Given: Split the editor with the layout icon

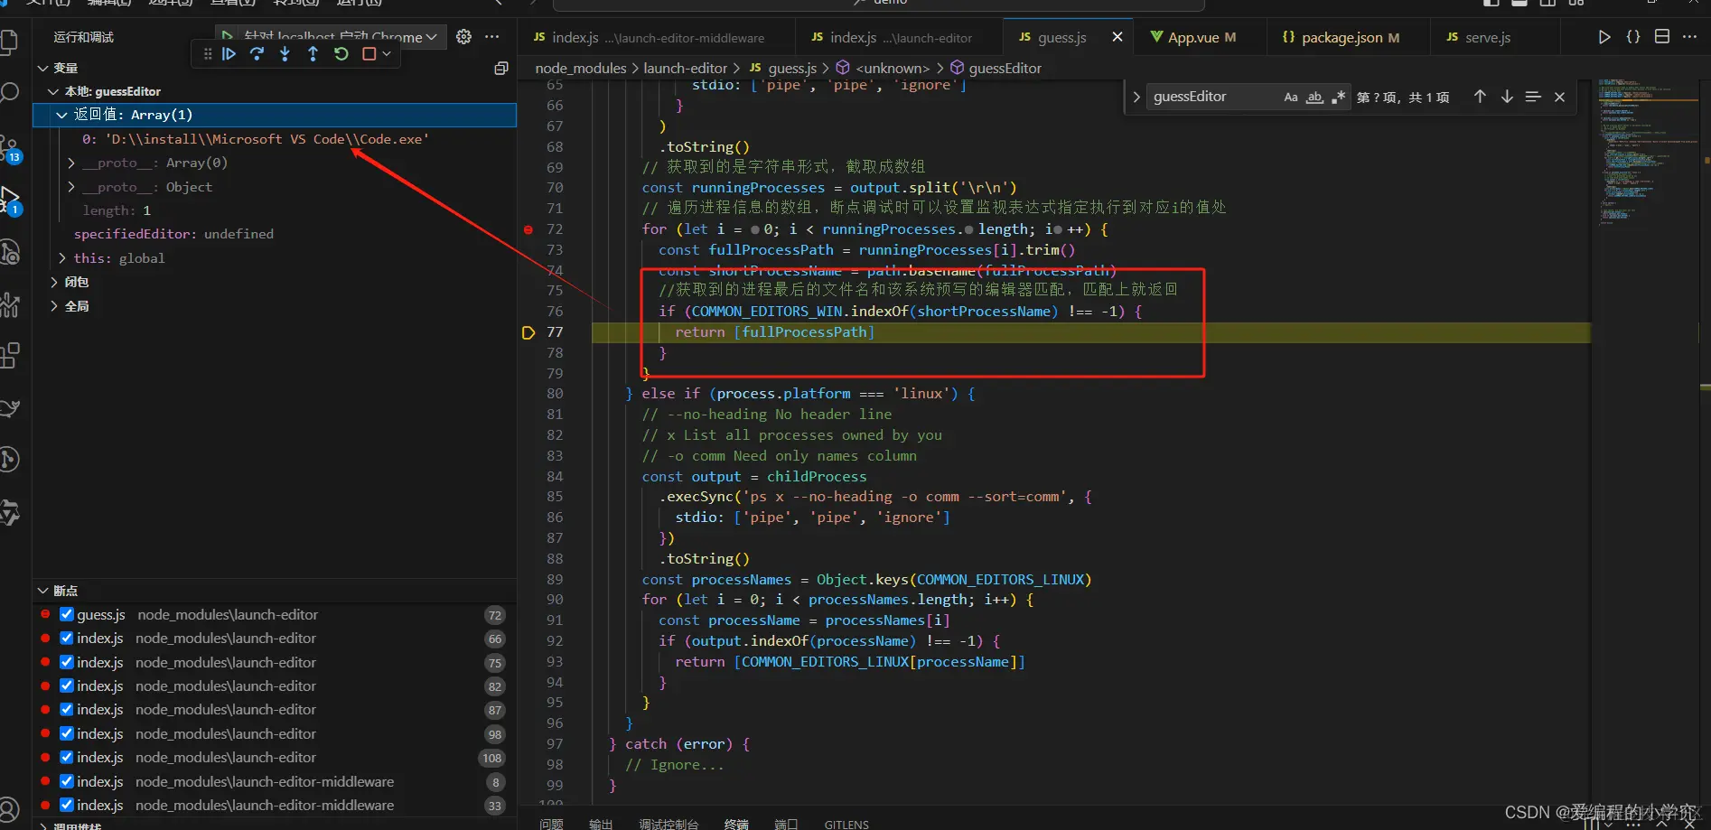Looking at the screenshot, I should pyautogui.click(x=1662, y=37).
